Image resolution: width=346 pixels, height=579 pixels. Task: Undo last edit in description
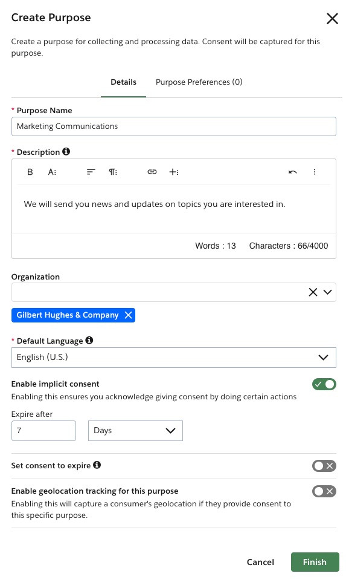tap(293, 172)
